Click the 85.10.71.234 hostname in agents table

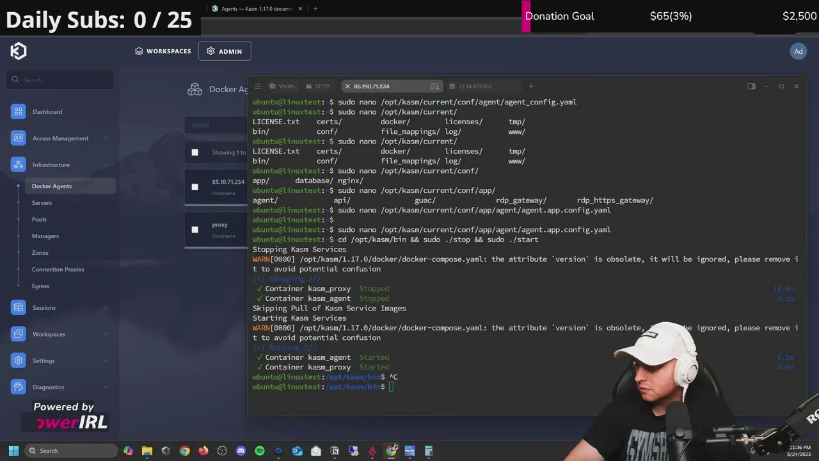pos(228,182)
